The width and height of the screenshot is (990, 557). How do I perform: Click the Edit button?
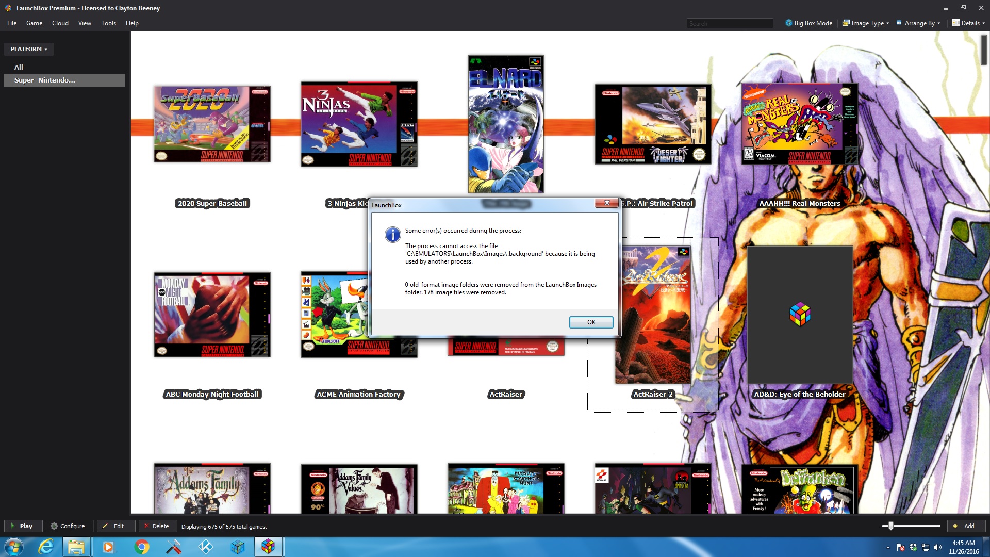[116, 526]
